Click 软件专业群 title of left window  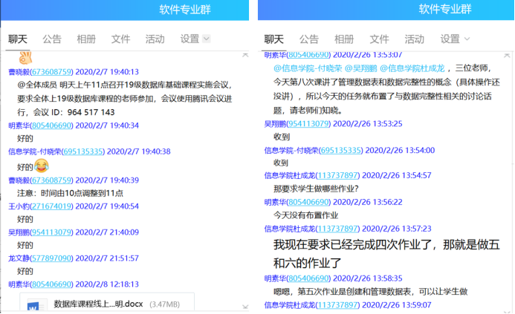click(185, 9)
